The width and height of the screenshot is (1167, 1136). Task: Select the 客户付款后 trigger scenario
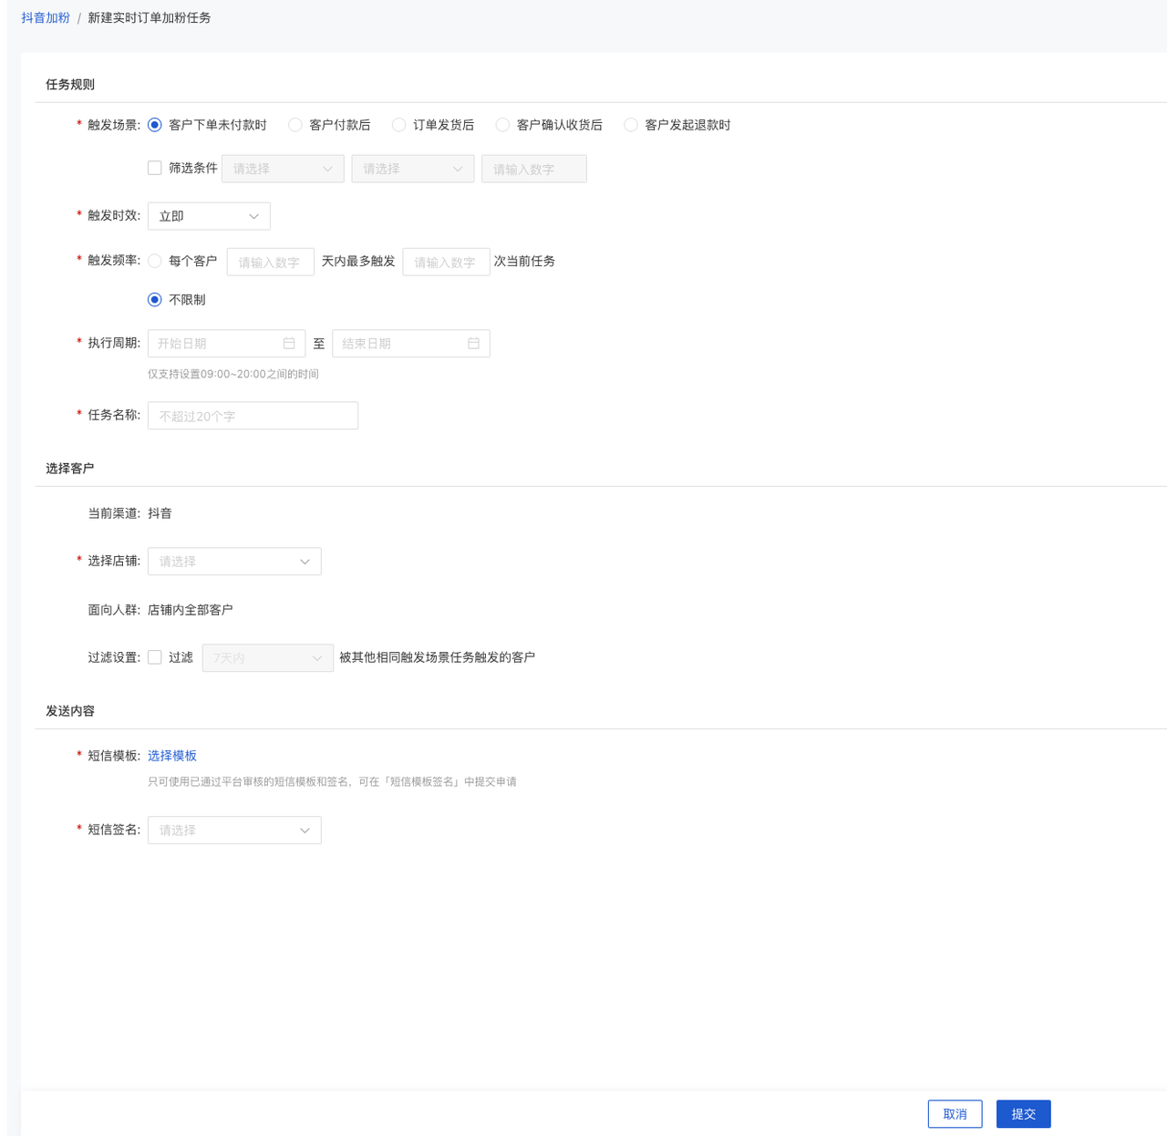point(295,125)
